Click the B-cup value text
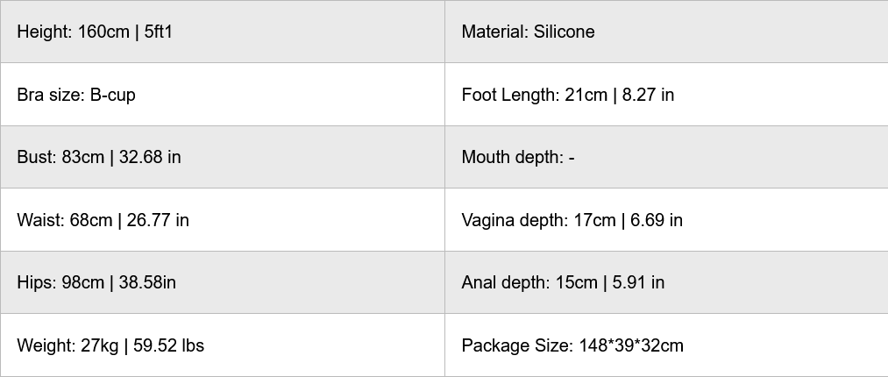Viewport: 888px width, 377px height. (112, 95)
